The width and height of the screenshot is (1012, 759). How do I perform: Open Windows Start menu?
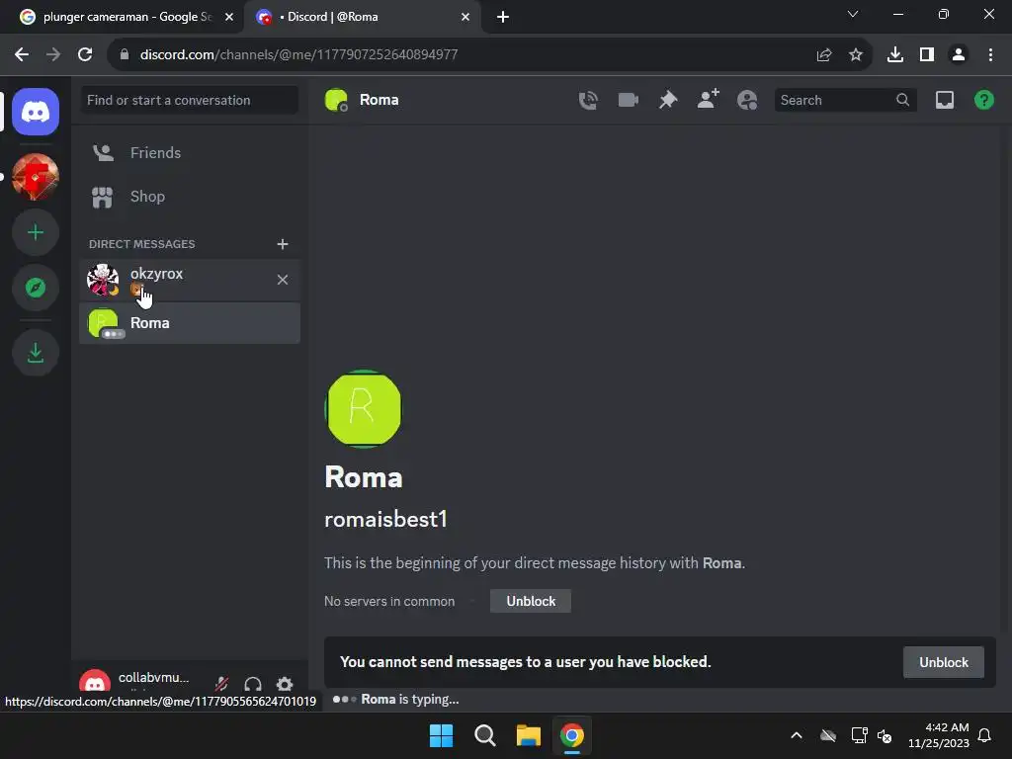pos(442,735)
